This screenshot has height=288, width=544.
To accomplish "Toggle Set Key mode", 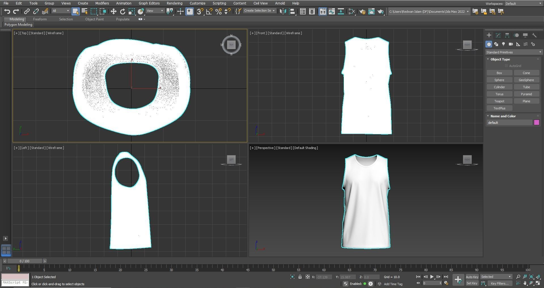I will 472,283.
